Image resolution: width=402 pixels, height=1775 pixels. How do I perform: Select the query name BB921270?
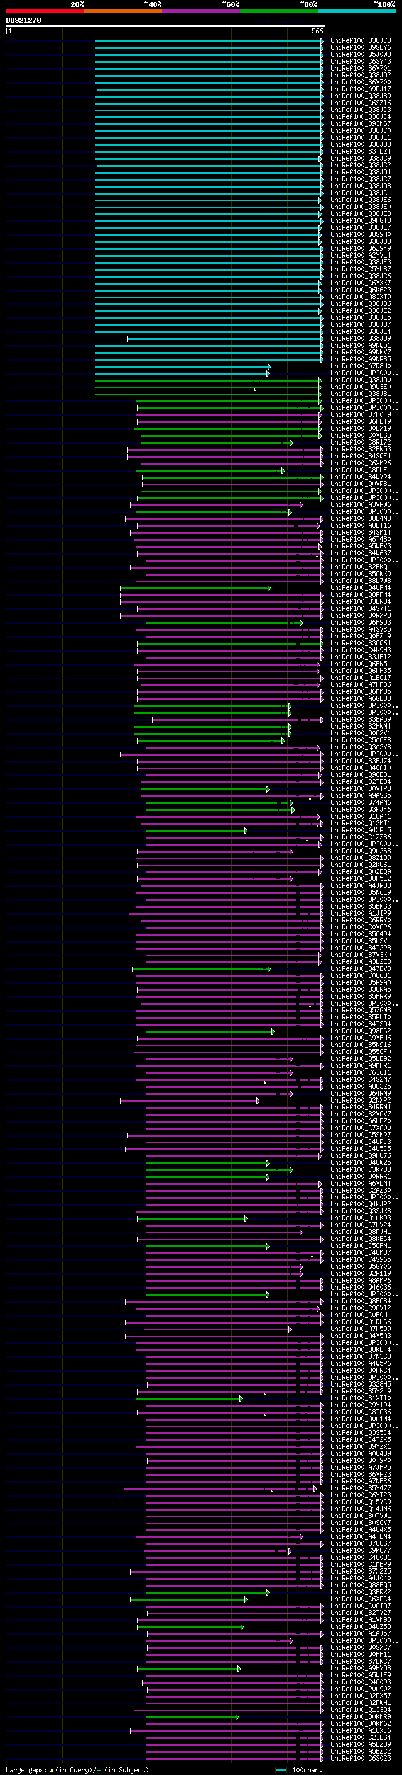[23, 21]
